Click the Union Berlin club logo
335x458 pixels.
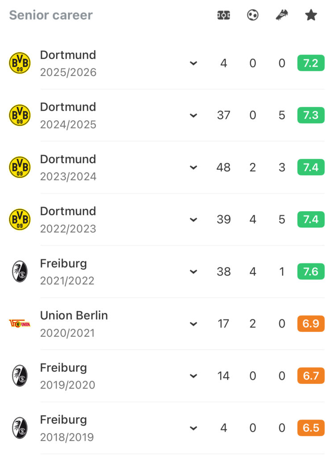[20, 323]
